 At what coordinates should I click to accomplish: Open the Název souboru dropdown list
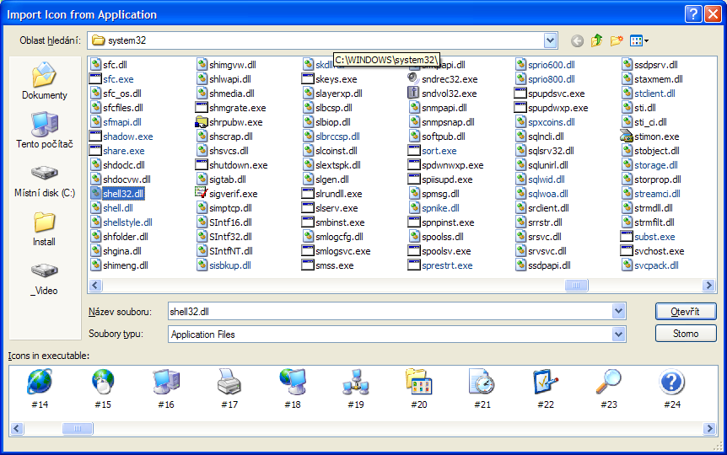tap(619, 312)
